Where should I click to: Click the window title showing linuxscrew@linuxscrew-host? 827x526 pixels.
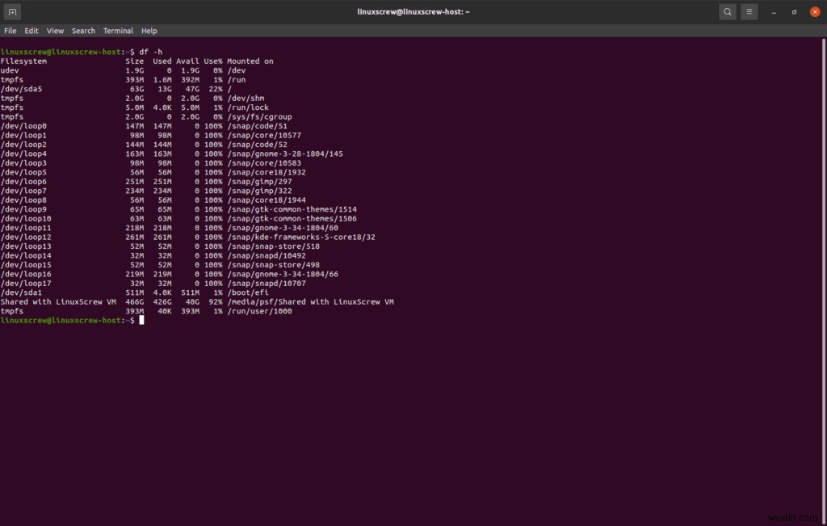[x=413, y=11]
